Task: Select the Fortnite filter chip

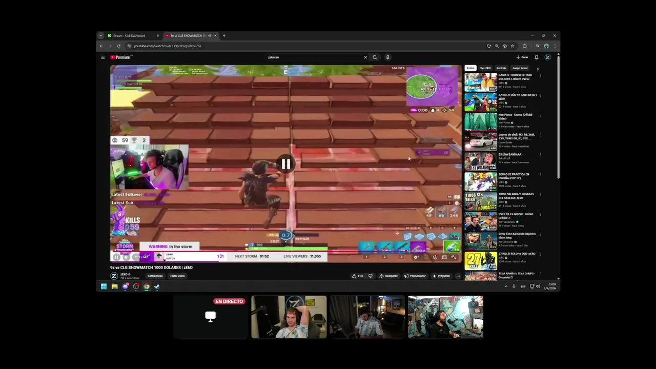Action: pos(501,68)
